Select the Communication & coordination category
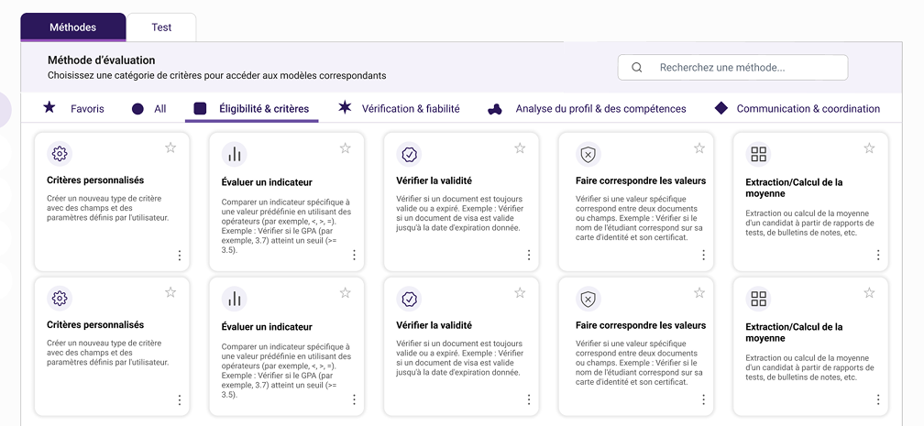The height and width of the screenshot is (426, 924). click(797, 109)
